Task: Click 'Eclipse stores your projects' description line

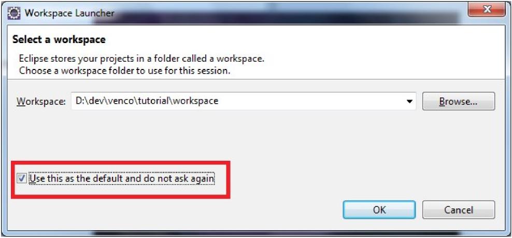Action: (141, 59)
